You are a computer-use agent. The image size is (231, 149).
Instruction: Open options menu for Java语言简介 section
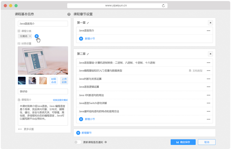tap(208, 31)
